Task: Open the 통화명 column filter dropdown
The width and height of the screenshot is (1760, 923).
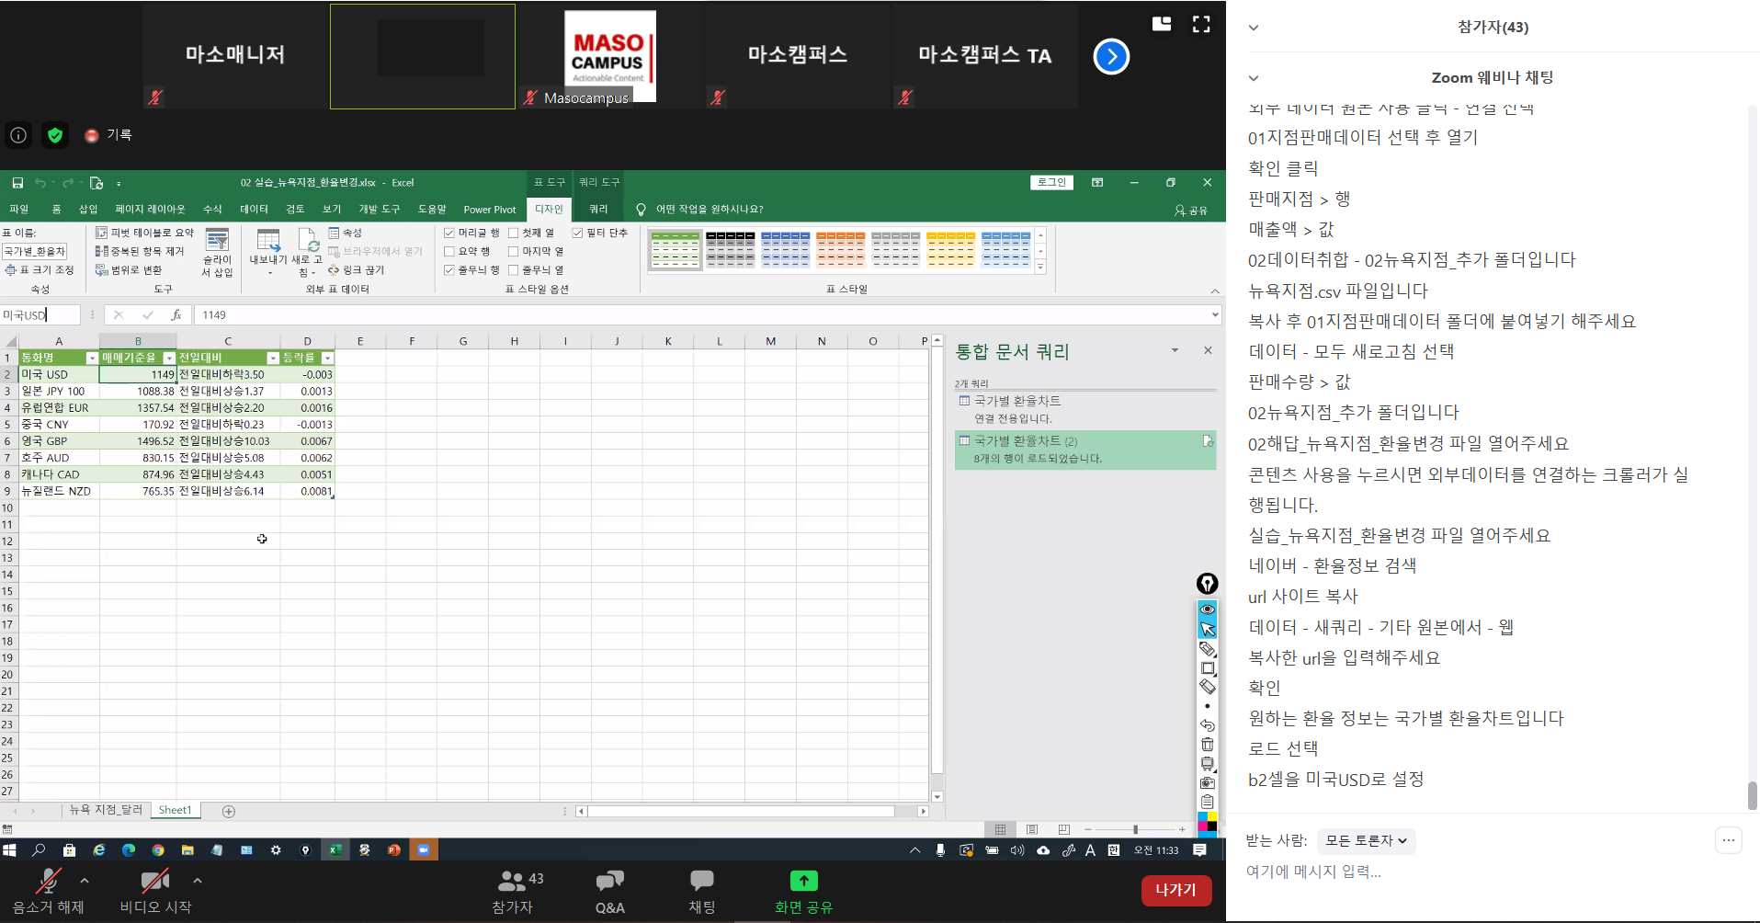Action: pyautogui.click(x=92, y=358)
